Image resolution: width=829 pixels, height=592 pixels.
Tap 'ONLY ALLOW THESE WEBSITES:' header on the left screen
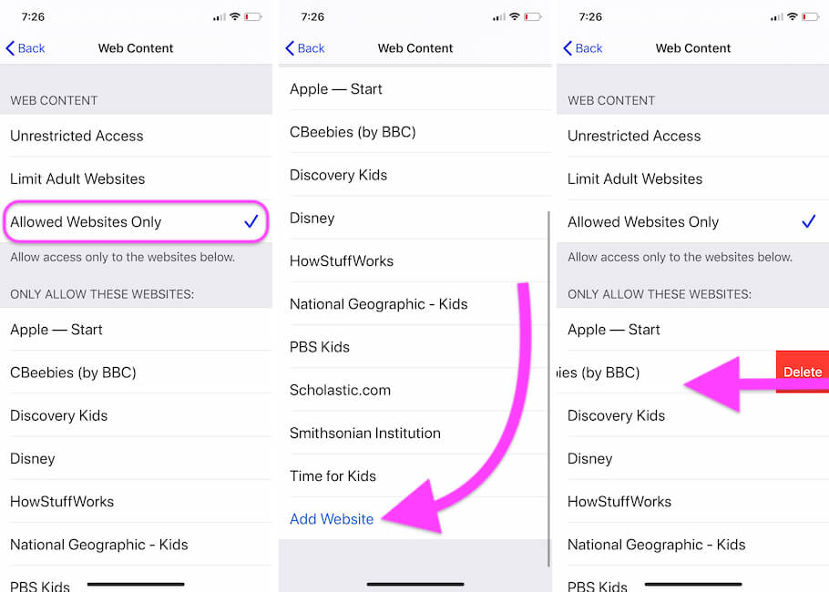point(102,294)
